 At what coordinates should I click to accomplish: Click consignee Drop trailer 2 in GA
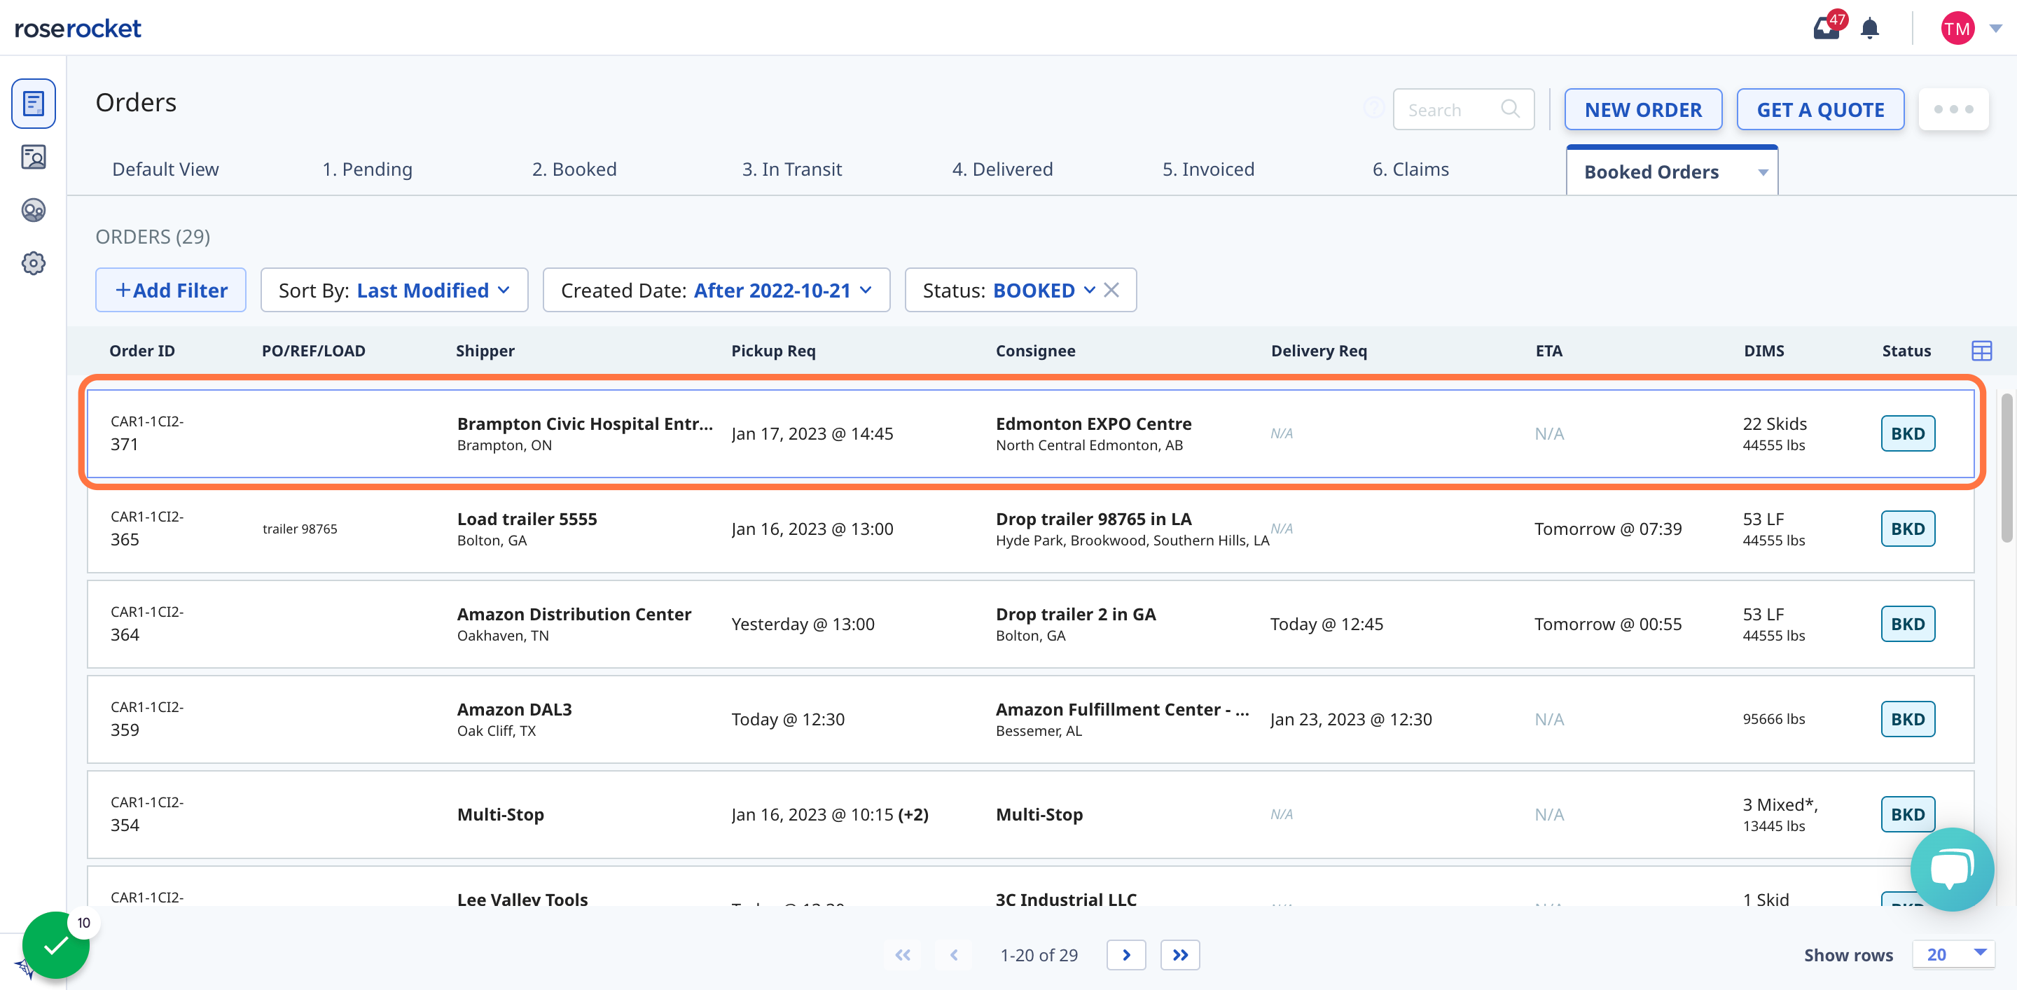pos(1075,614)
